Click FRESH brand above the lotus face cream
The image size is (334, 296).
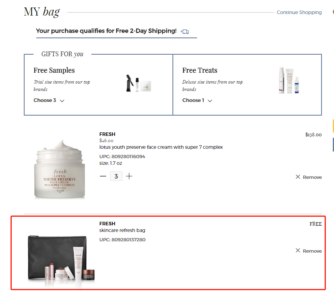(107, 134)
